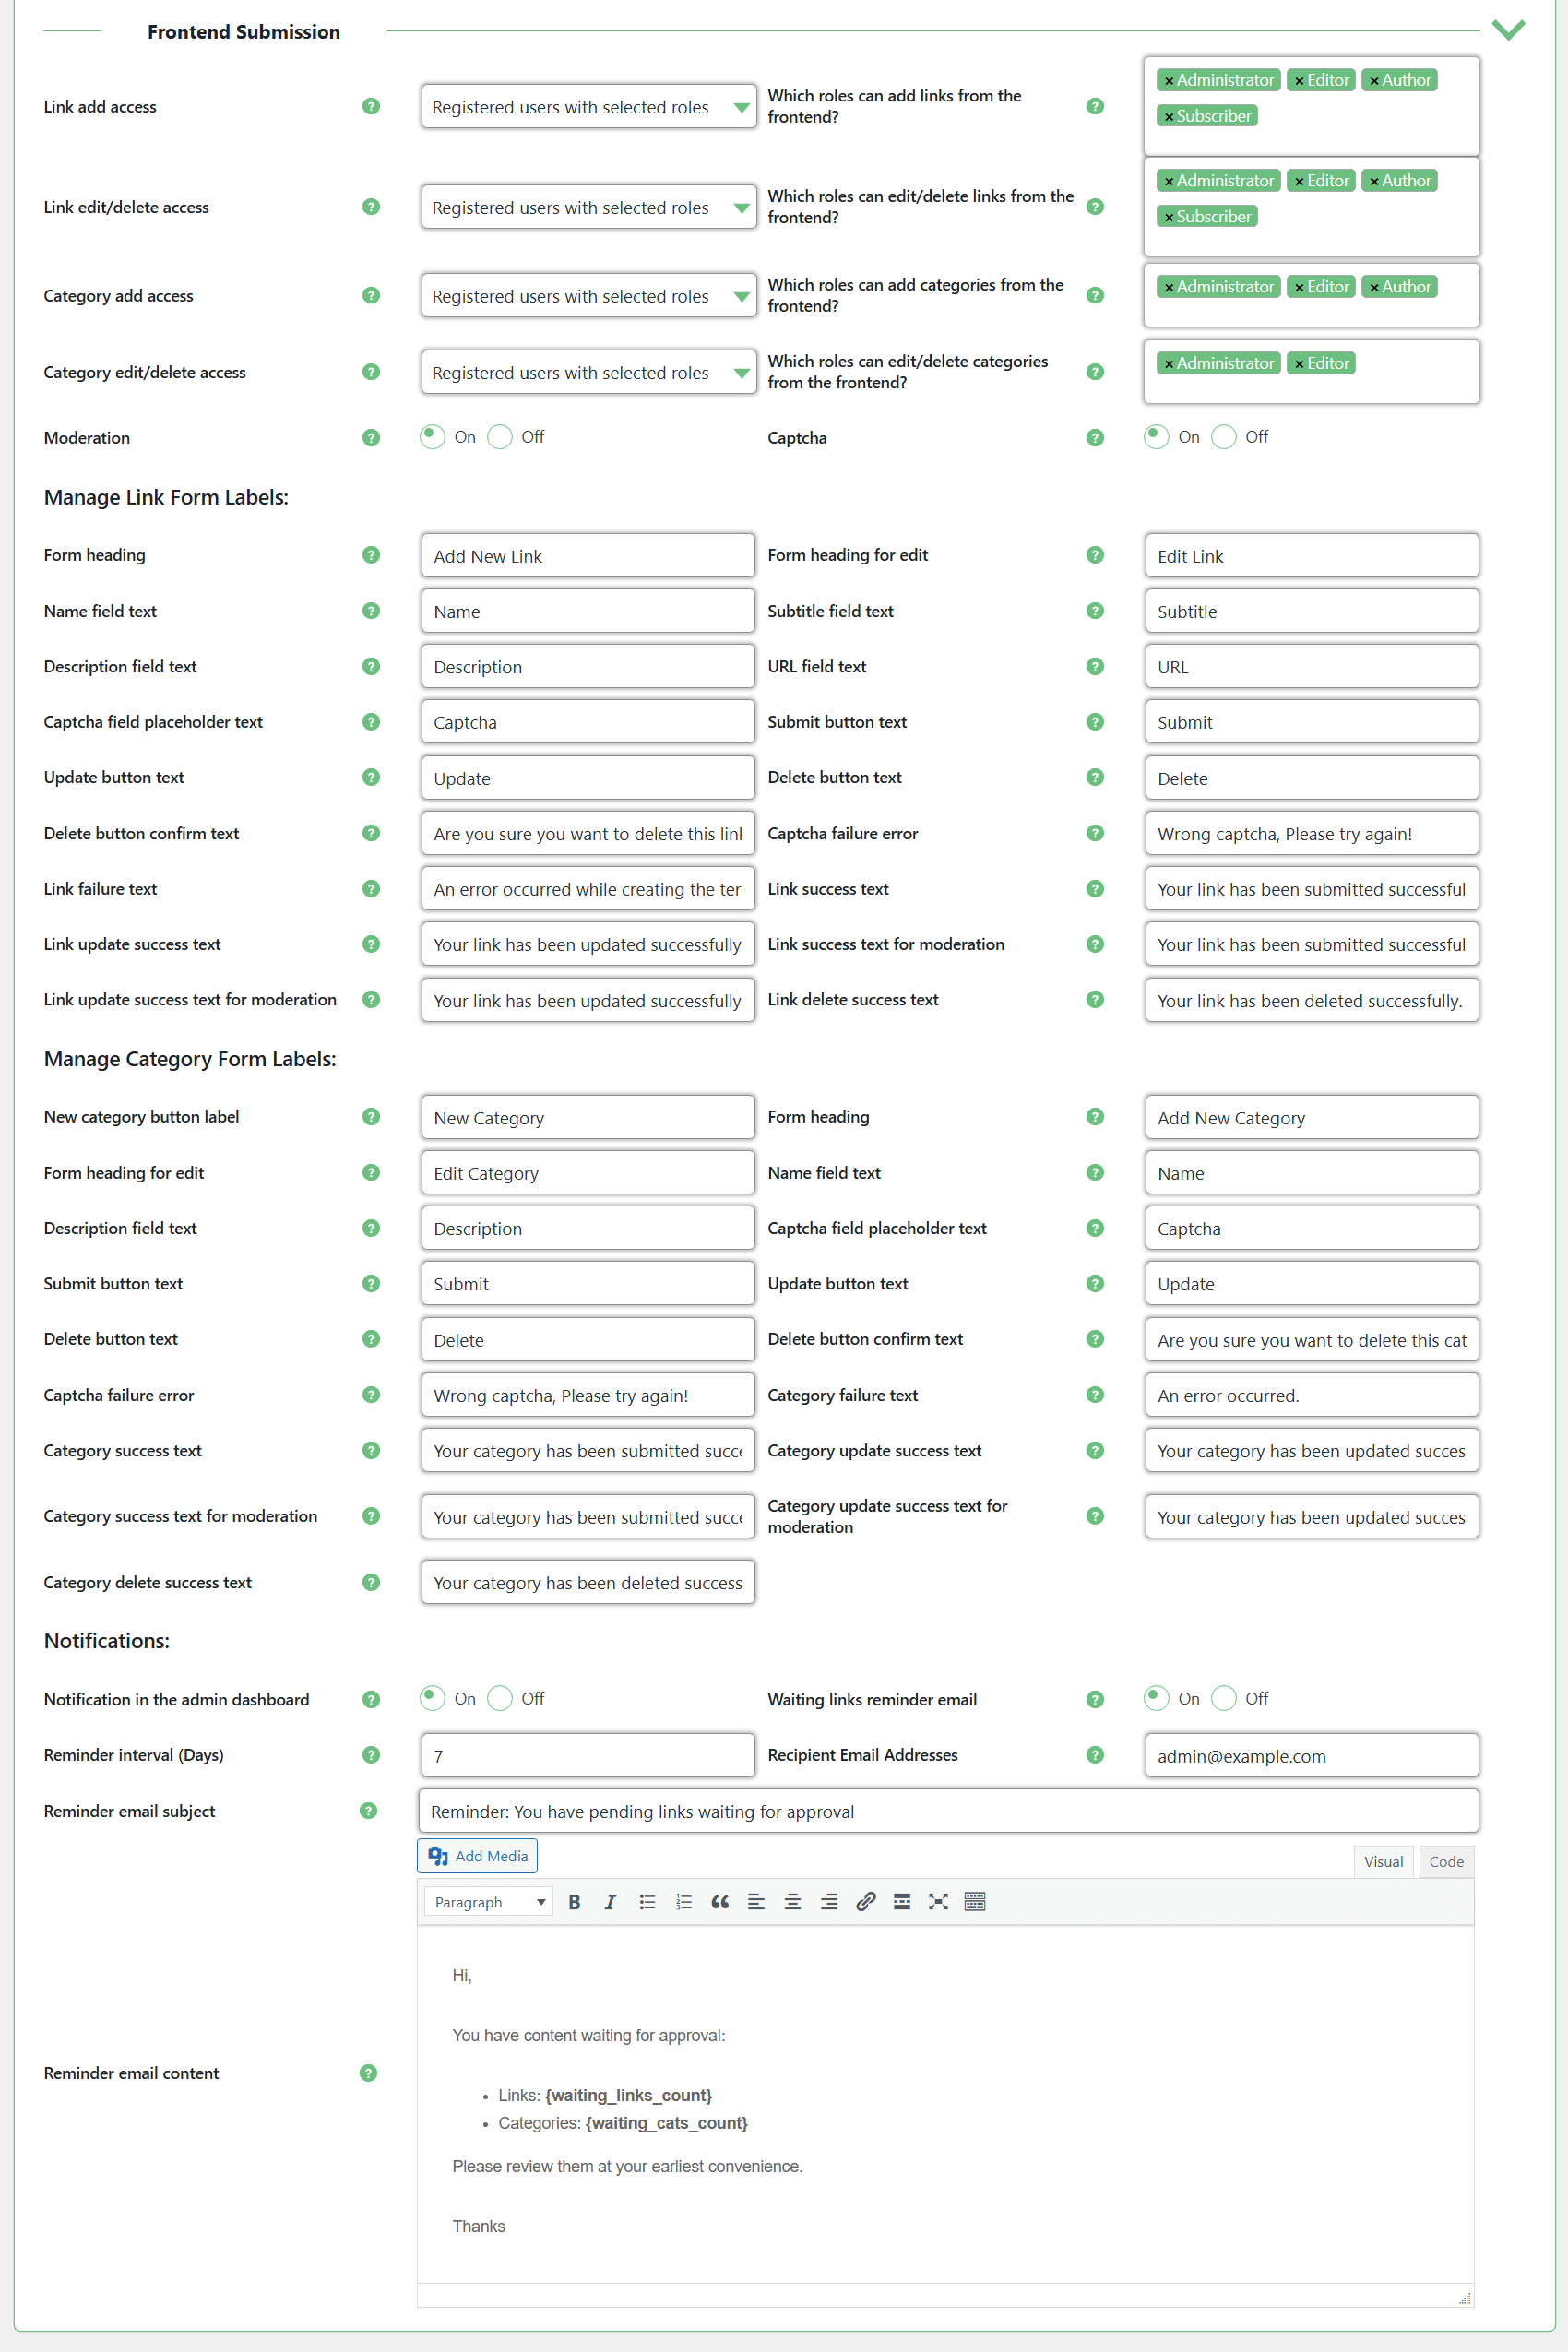Switch to the Visual editor tab
1568x2352 pixels.
pyautogui.click(x=1383, y=1861)
